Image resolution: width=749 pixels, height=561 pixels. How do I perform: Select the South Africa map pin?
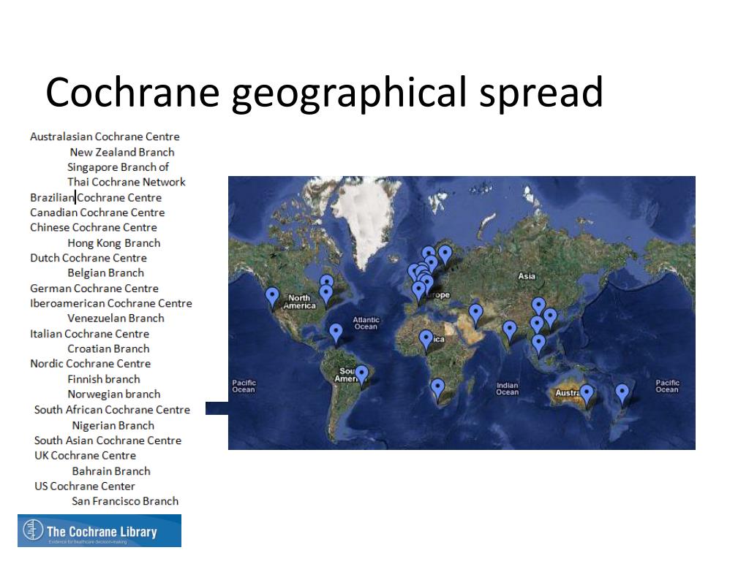437,389
